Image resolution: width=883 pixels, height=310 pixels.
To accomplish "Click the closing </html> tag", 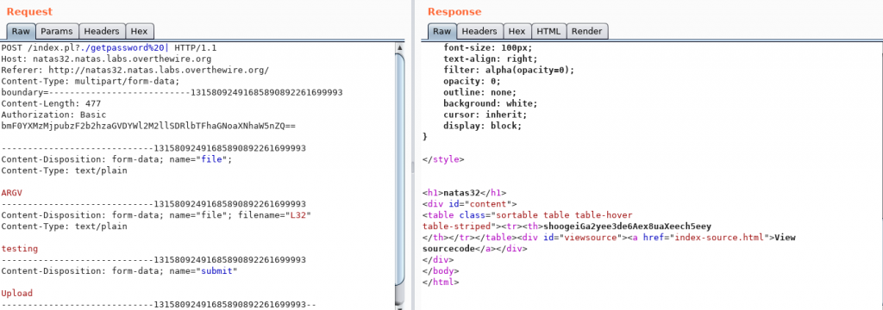I will 441,282.
